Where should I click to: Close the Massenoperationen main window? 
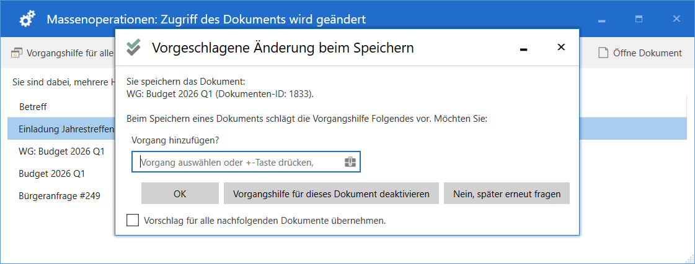point(676,20)
